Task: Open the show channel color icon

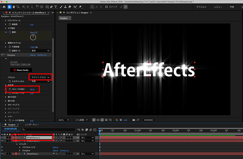Action: [x=117, y=120]
